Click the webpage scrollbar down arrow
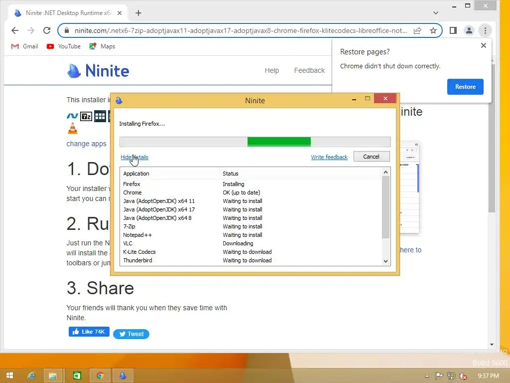Image resolution: width=510 pixels, height=383 pixels. pos(492,345)
